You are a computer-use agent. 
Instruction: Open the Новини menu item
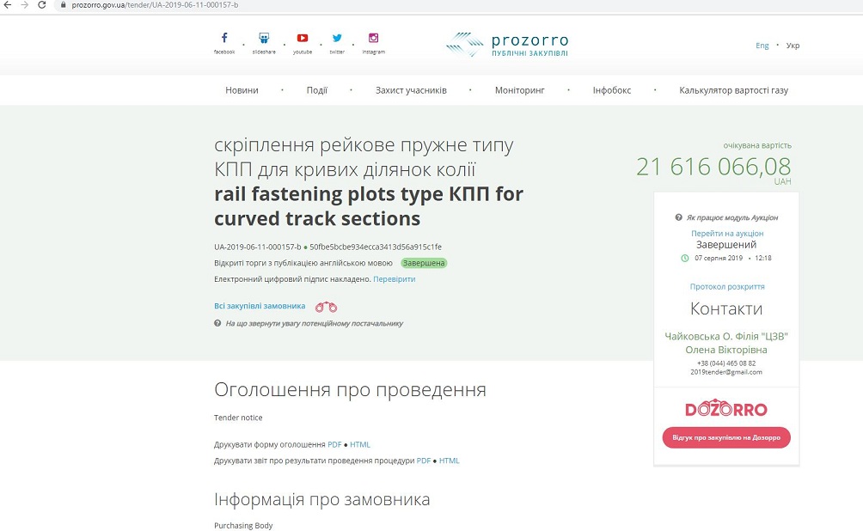(242, 90)
